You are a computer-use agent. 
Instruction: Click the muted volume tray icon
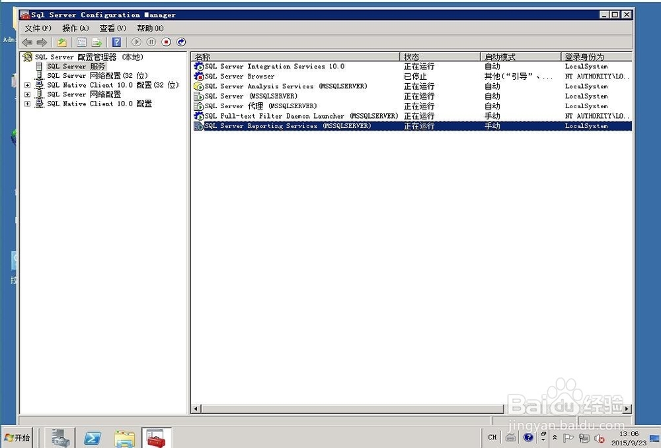pos(599,438)
